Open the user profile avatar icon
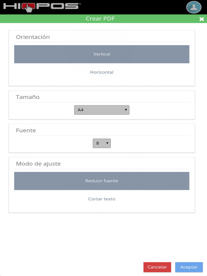Image resolution: width=207 pixels, height=276 pixels. [194, 7]
